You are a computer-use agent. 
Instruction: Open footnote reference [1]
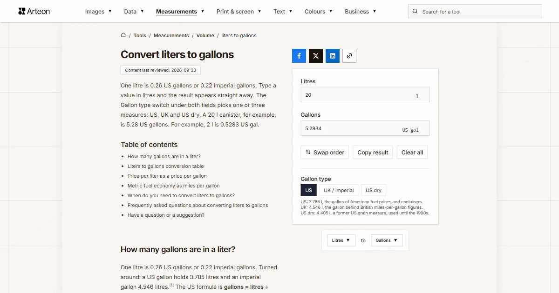click(171, 285)
